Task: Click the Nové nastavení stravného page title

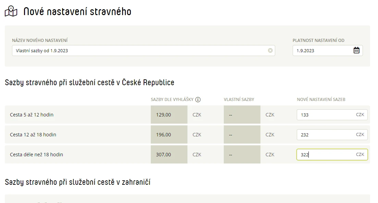Action: pyautogui.click(x=77, y=11)
